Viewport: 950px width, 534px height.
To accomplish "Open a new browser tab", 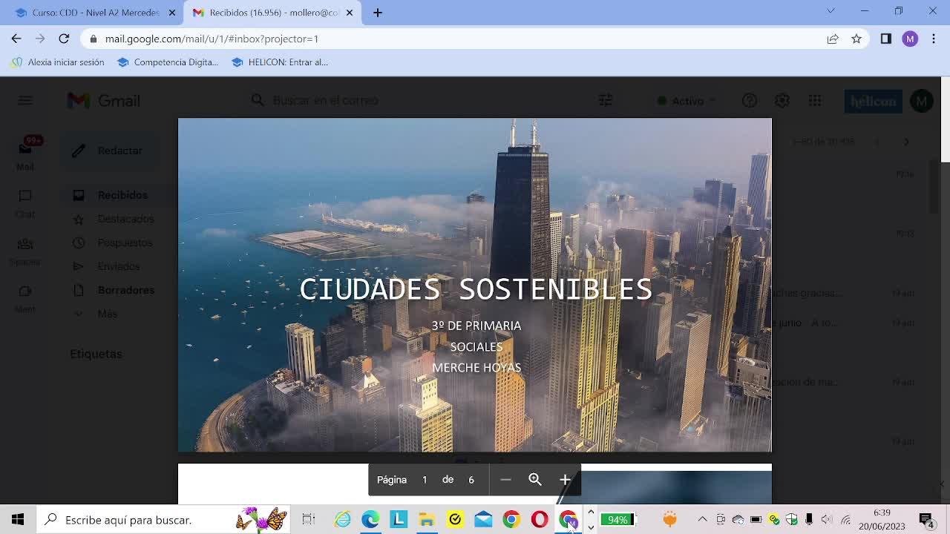I will [377, 13].
